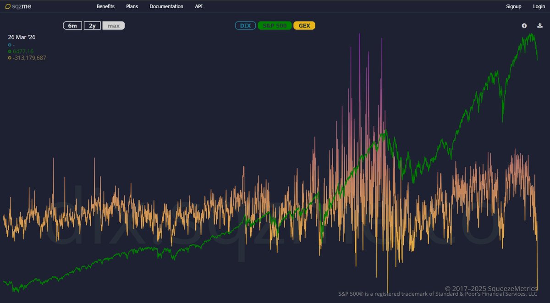Click the cyan DIX legend dot
Image resolution: width=550 pixels, height=303 pixels.
tap(9, 45)
